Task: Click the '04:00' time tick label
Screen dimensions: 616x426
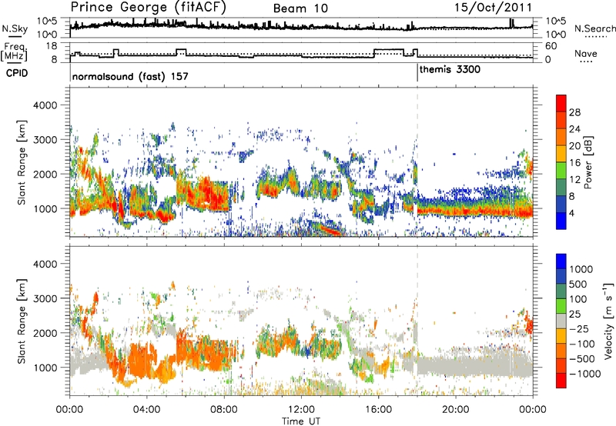Action: point(147,410)
